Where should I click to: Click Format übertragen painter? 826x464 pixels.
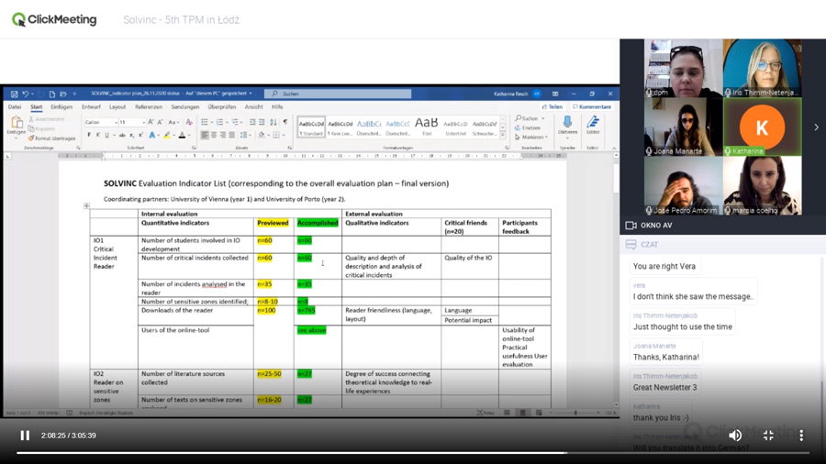pyautogui.click(x=51, y=138)
